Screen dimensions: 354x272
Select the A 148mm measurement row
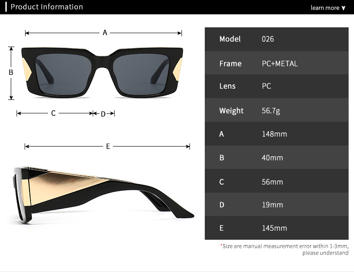276,134
